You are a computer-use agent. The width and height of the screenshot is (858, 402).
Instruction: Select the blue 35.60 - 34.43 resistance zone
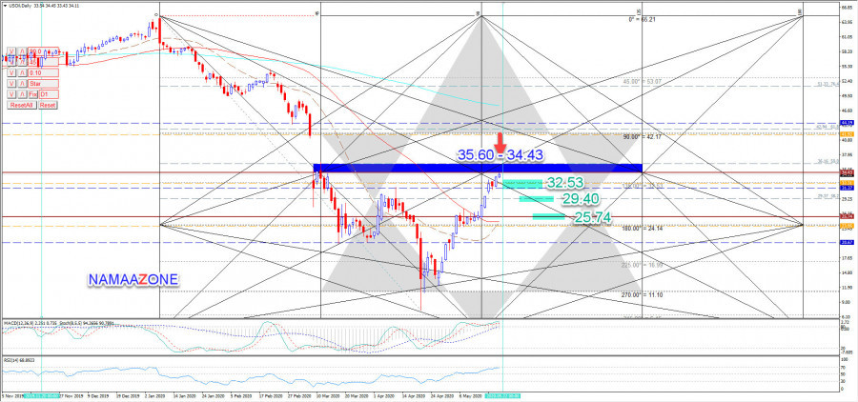pyautogui.click(x=477, y=169)
